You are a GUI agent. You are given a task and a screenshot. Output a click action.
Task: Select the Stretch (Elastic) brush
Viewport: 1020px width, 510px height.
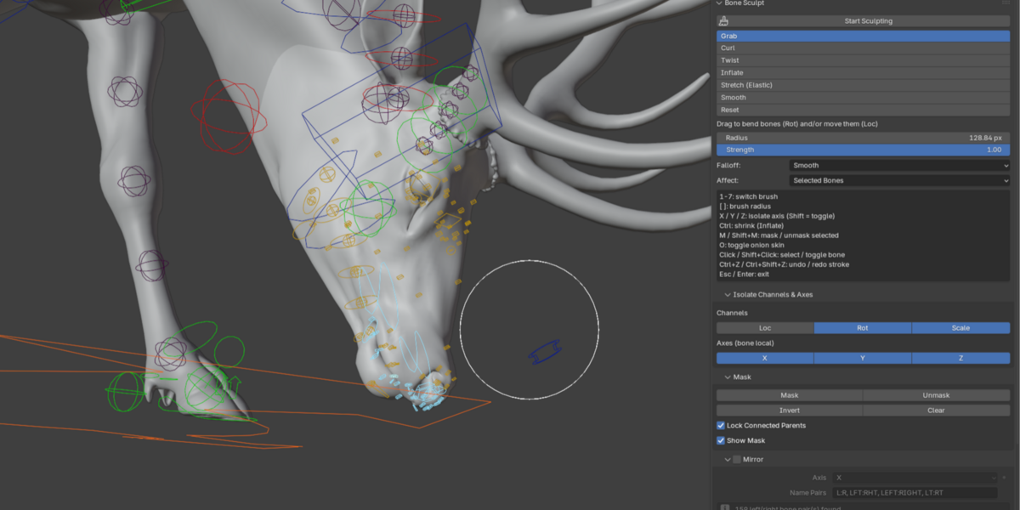click(x=864, y=85)
